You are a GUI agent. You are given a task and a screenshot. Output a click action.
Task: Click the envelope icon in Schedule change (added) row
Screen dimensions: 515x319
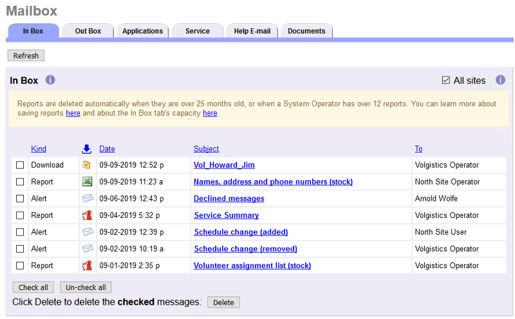pos(88,232)
